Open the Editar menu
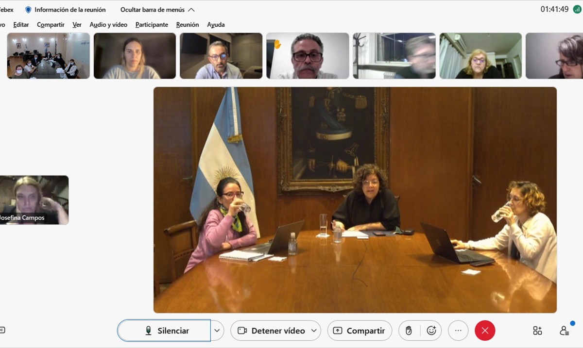583x348 pixels. point(21,25)
